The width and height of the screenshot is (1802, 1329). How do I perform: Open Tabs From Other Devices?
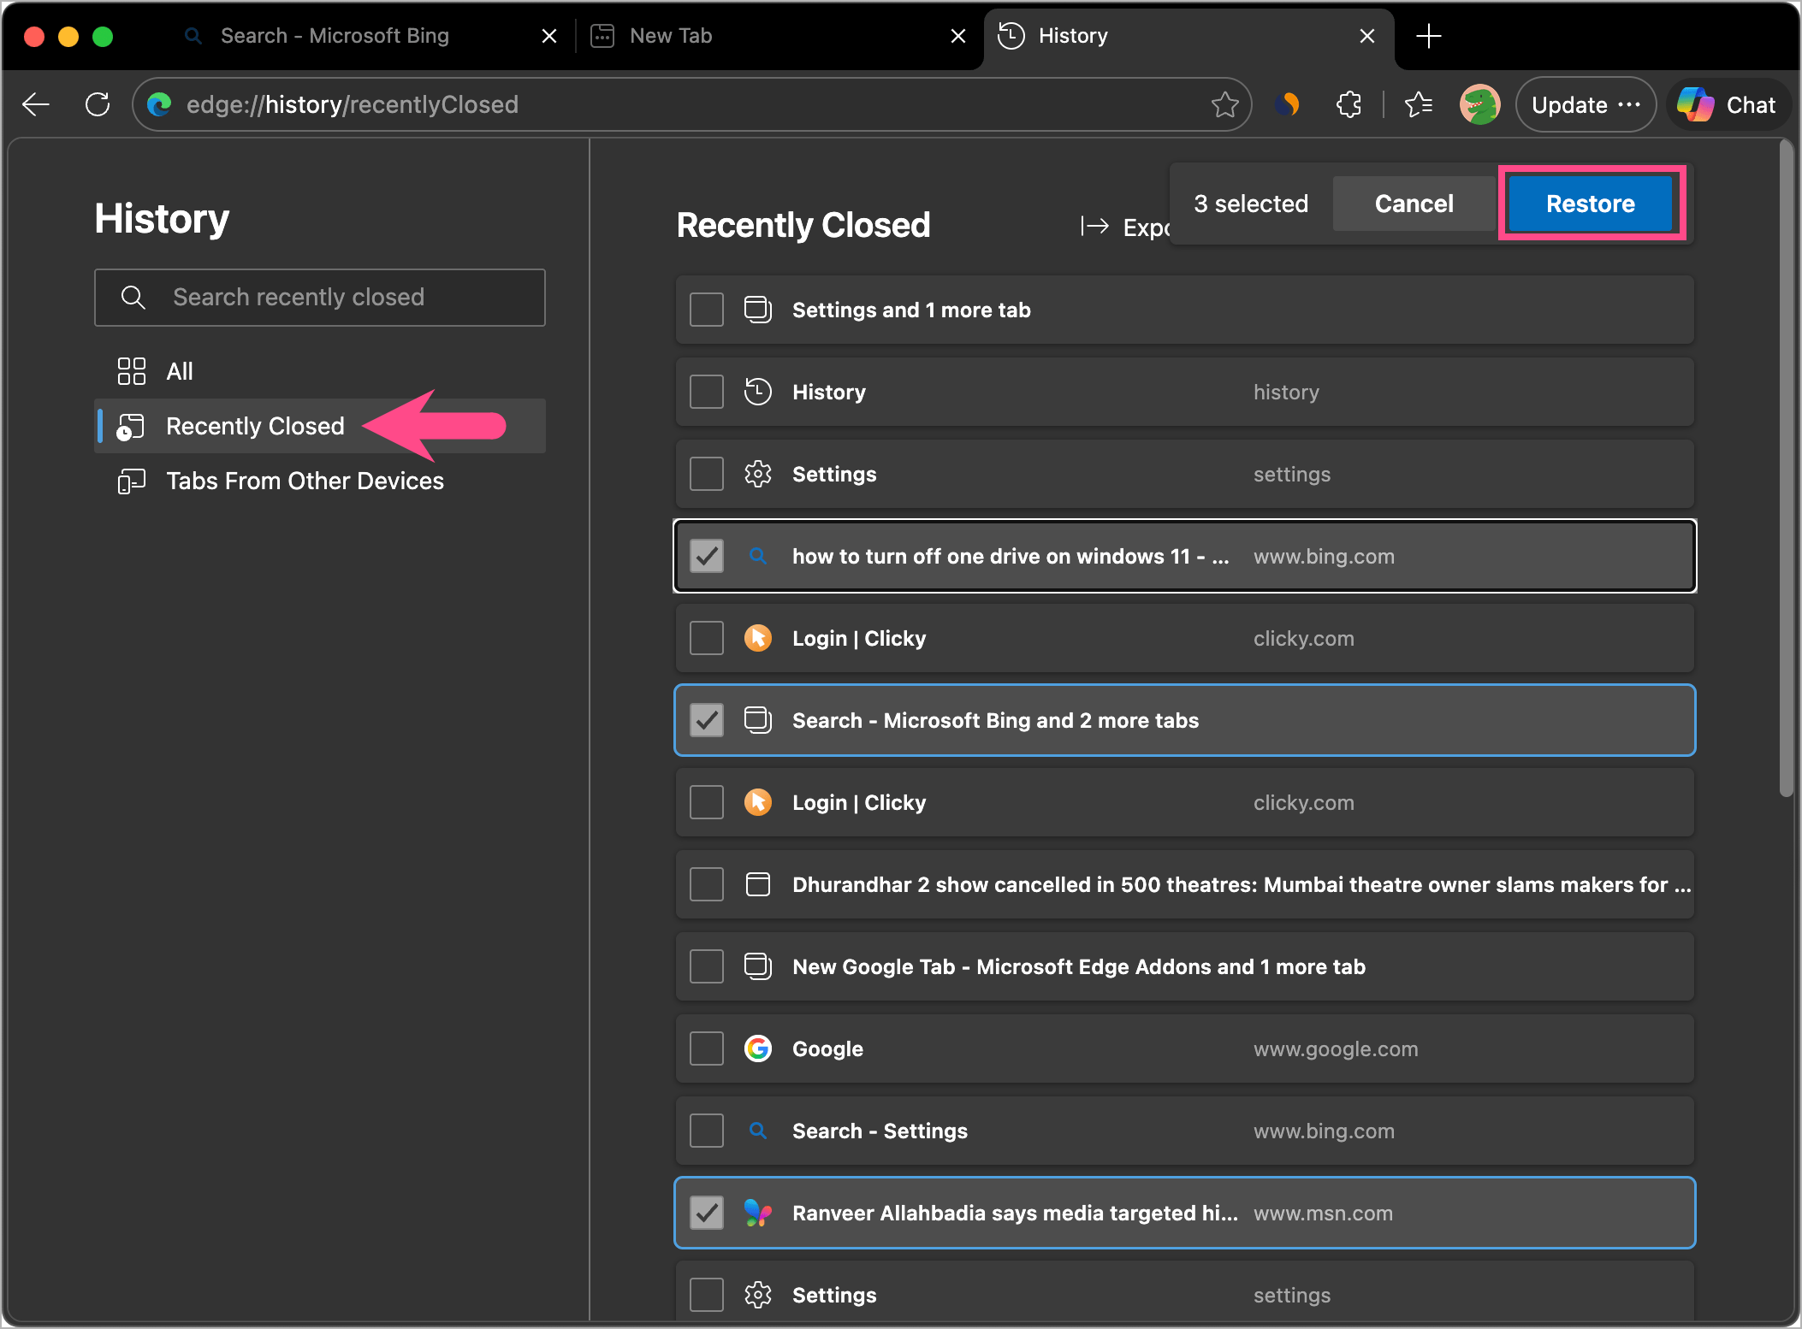pos(320,481)
